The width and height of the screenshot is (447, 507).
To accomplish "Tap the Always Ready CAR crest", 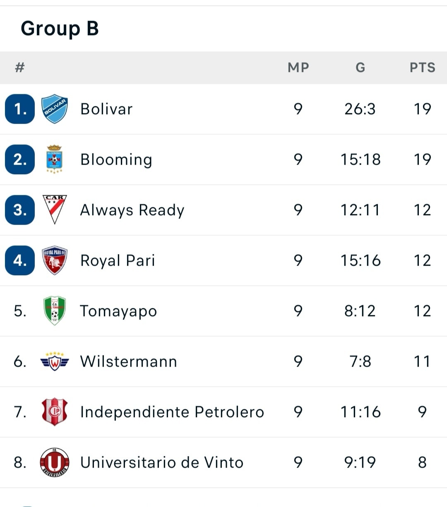I will pos(55,209).
